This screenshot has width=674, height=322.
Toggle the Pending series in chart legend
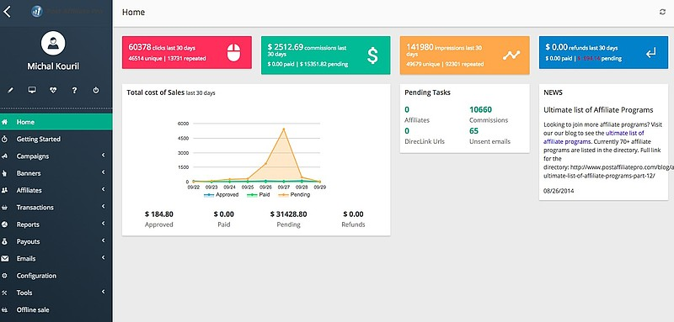294,194
